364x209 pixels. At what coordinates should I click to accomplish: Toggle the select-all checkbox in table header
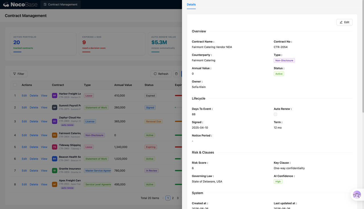pyautogui.click(x=15, y=85)
